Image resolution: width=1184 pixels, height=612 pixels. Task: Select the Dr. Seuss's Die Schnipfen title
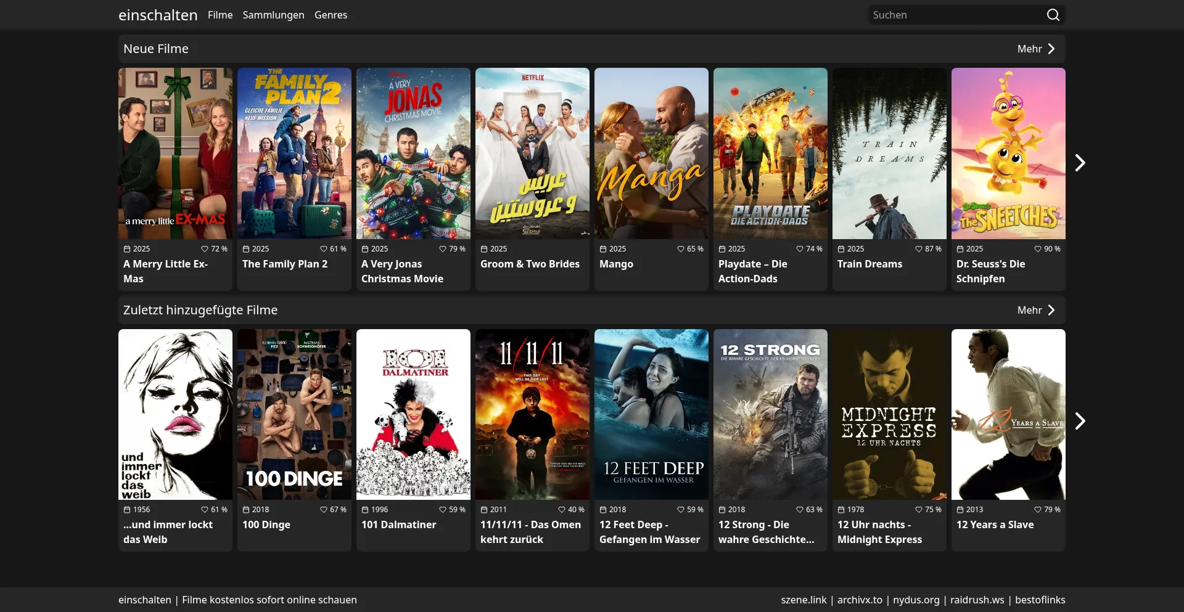pyautogui.click(x=990, y=271)
